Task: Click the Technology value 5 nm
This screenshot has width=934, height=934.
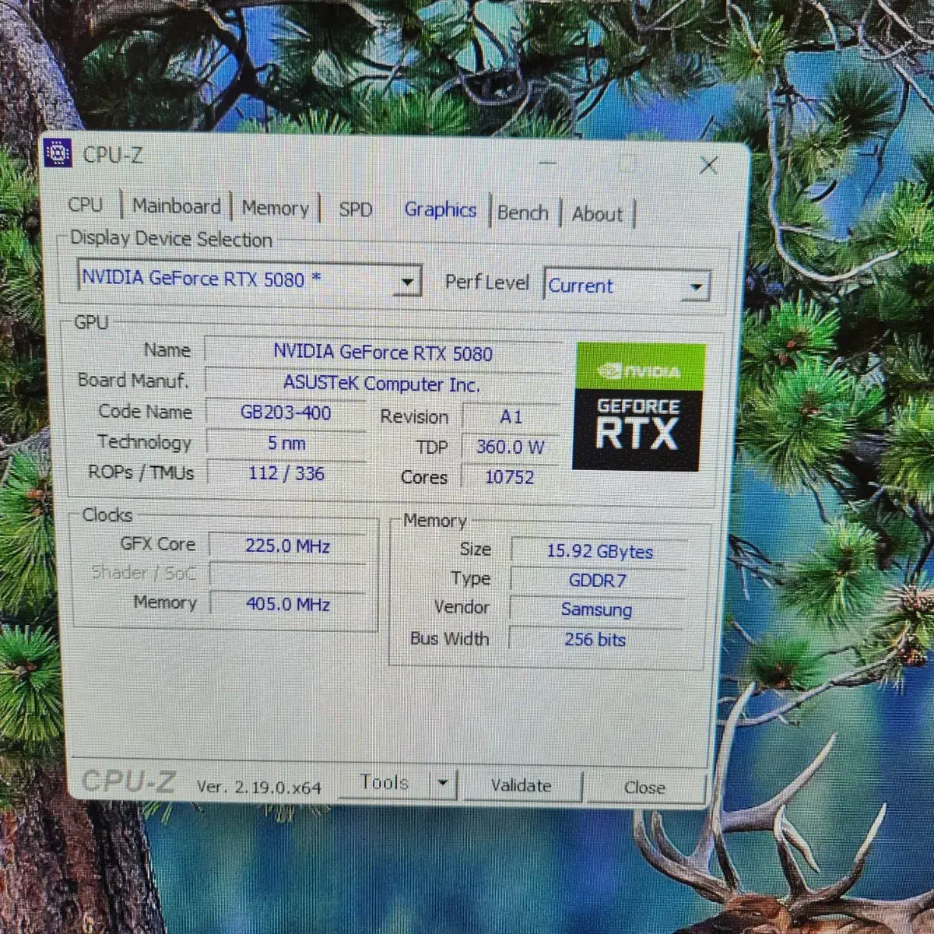Action: [286, 443]
